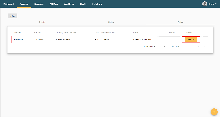Open the Dashboard menu item
220x117 pixels.
pyautogui.click(x=8, y=4)
